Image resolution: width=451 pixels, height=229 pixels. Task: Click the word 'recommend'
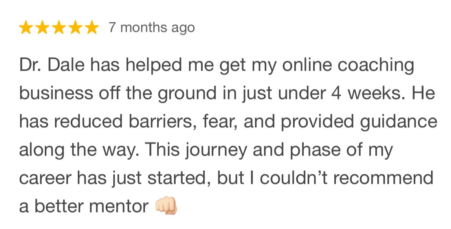tap(383, 178)
